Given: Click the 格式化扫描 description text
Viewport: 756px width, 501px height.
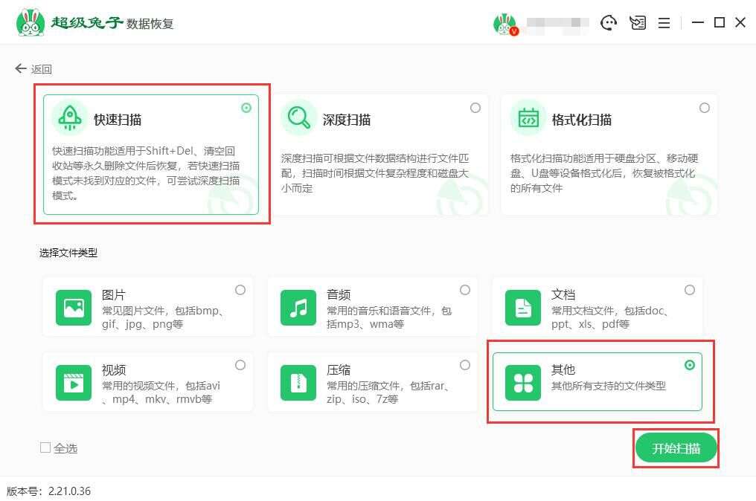Looking at the screenshot, I should click(x=604, y=173).
